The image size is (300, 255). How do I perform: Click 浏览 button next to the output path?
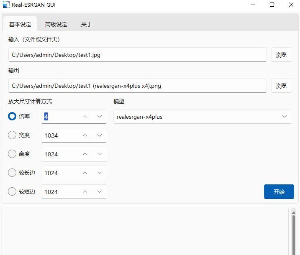coord(282,86)
